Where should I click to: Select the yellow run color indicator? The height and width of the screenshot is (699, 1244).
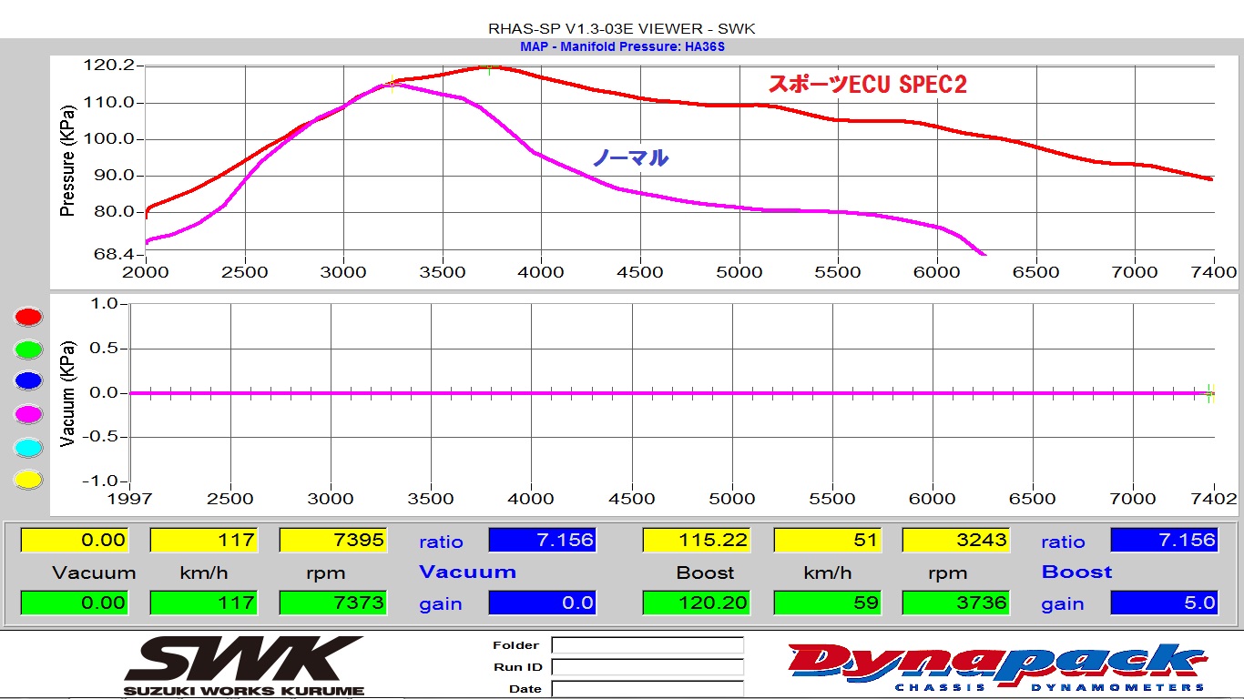(x=28, y=480)
